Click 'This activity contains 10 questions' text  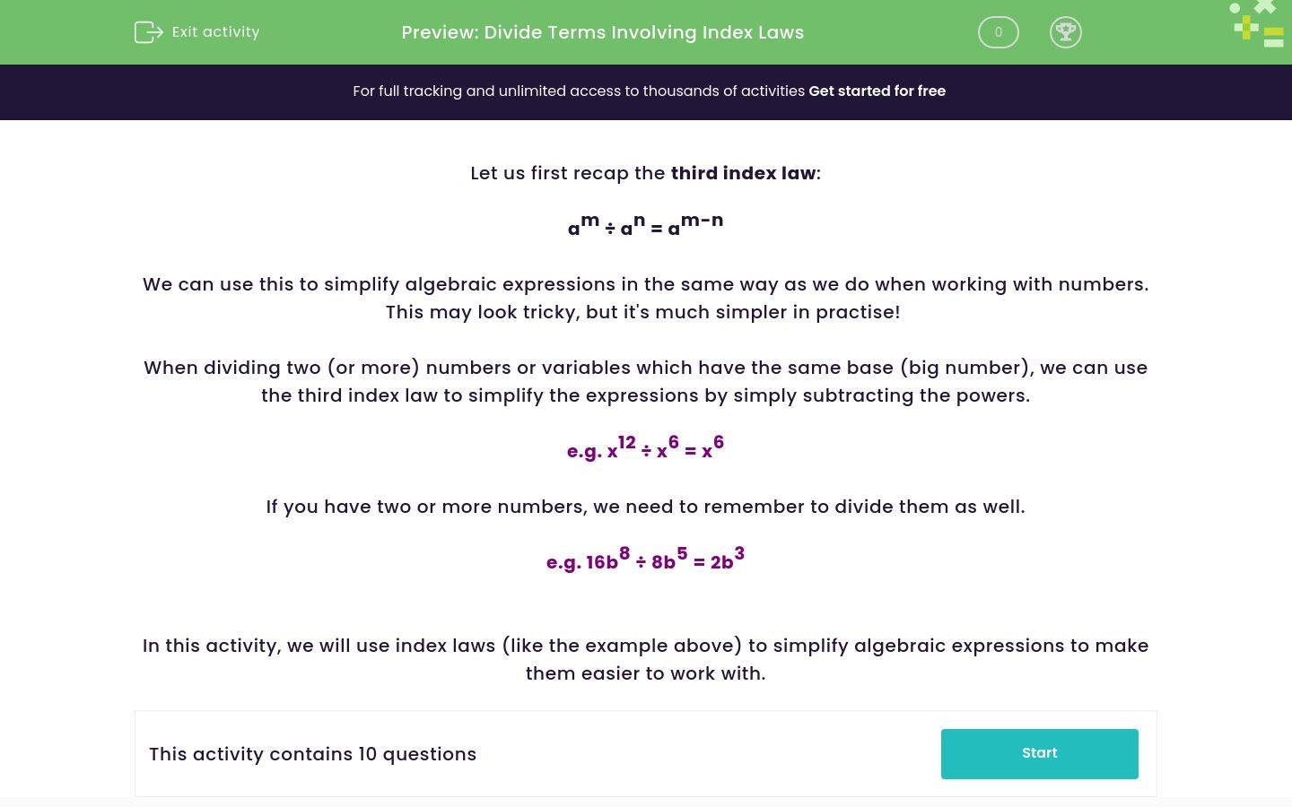click(312, 754)
